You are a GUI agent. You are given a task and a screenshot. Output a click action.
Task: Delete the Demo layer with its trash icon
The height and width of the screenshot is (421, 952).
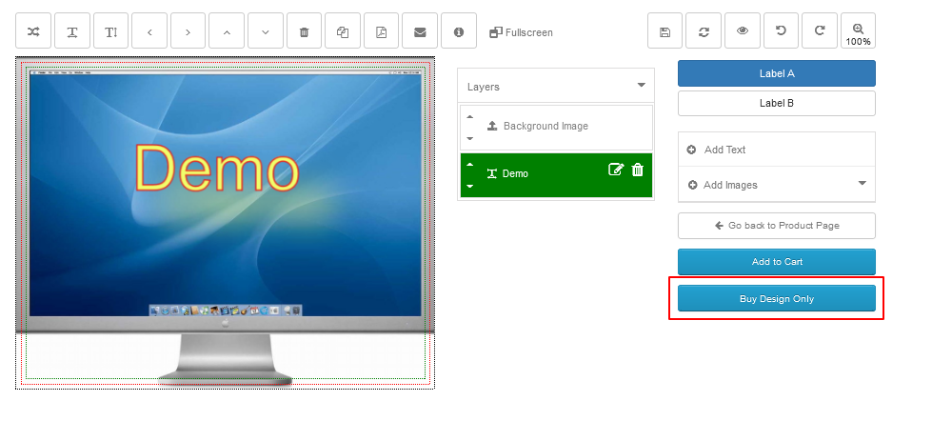click(638, 170)
